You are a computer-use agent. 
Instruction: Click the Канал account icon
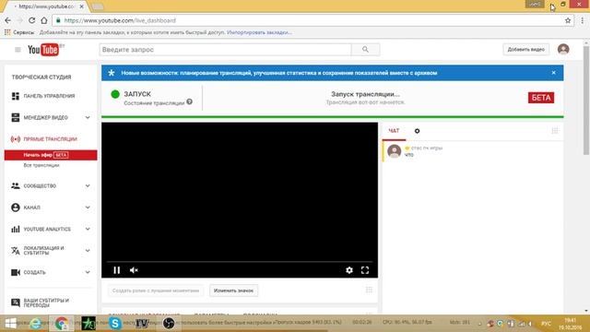pos(16,207)
